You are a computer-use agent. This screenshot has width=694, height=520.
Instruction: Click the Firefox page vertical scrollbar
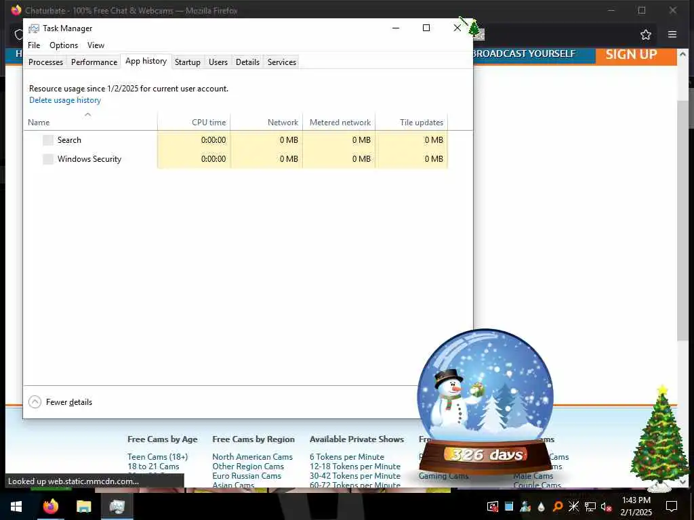(682, 220)
